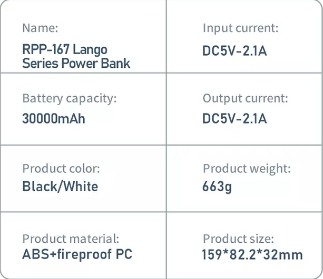Click the "Series Power Bank" text line

[76, 63]
